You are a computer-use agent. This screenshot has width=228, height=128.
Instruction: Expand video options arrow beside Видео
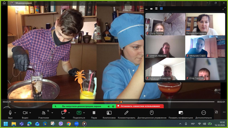pos(30,113)
